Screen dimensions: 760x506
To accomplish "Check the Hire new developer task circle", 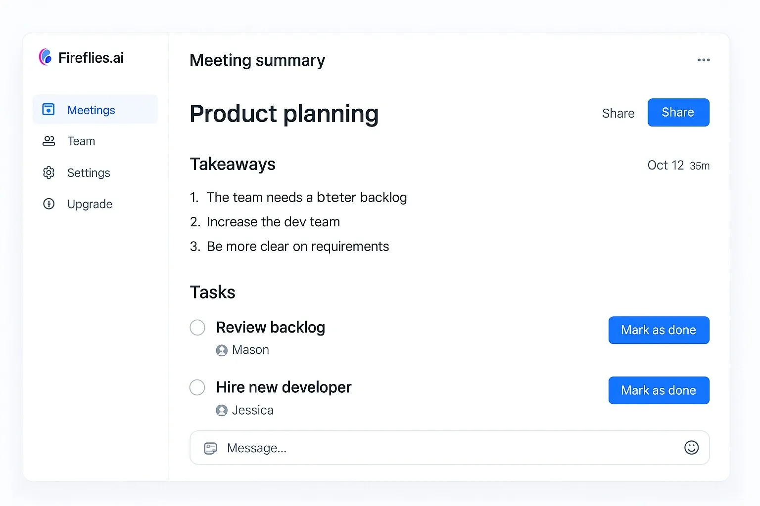I will click(197, 387).
